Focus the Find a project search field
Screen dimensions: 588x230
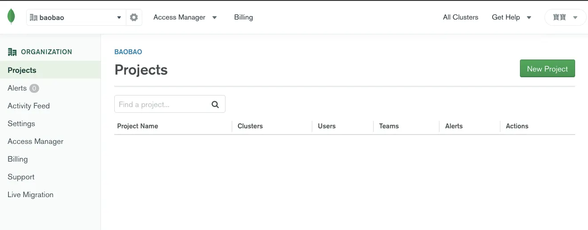point(170,104)
